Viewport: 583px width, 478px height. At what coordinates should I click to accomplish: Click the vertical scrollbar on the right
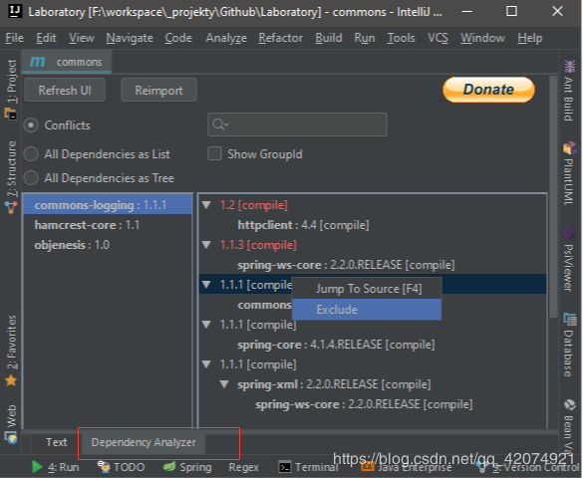pyautogui.click(x=553, y=197)
